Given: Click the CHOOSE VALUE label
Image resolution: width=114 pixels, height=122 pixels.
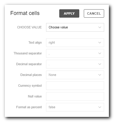Looking at the screenshot, I should click(x=29, y=27).
